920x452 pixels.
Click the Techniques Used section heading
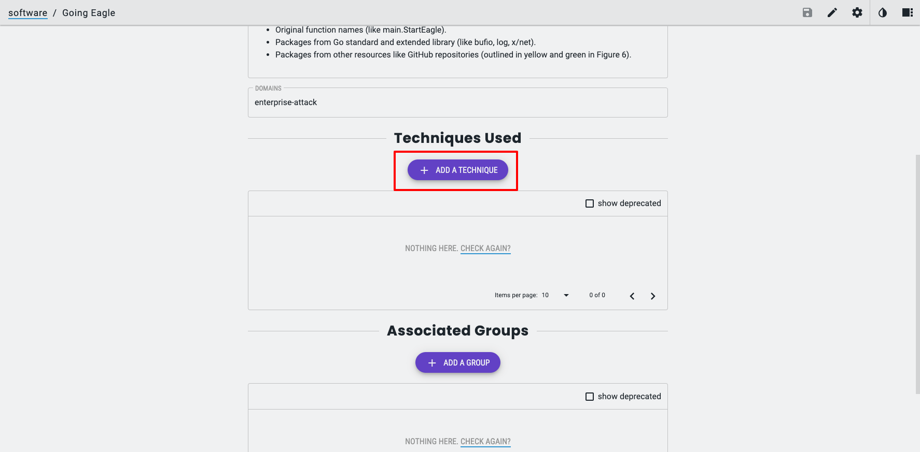(457, 138)
